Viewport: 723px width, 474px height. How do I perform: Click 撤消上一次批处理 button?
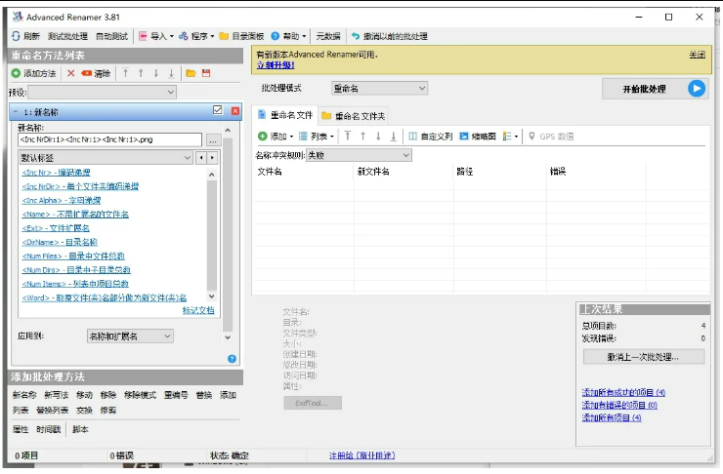pyautogui.click(x=644, y=357)
